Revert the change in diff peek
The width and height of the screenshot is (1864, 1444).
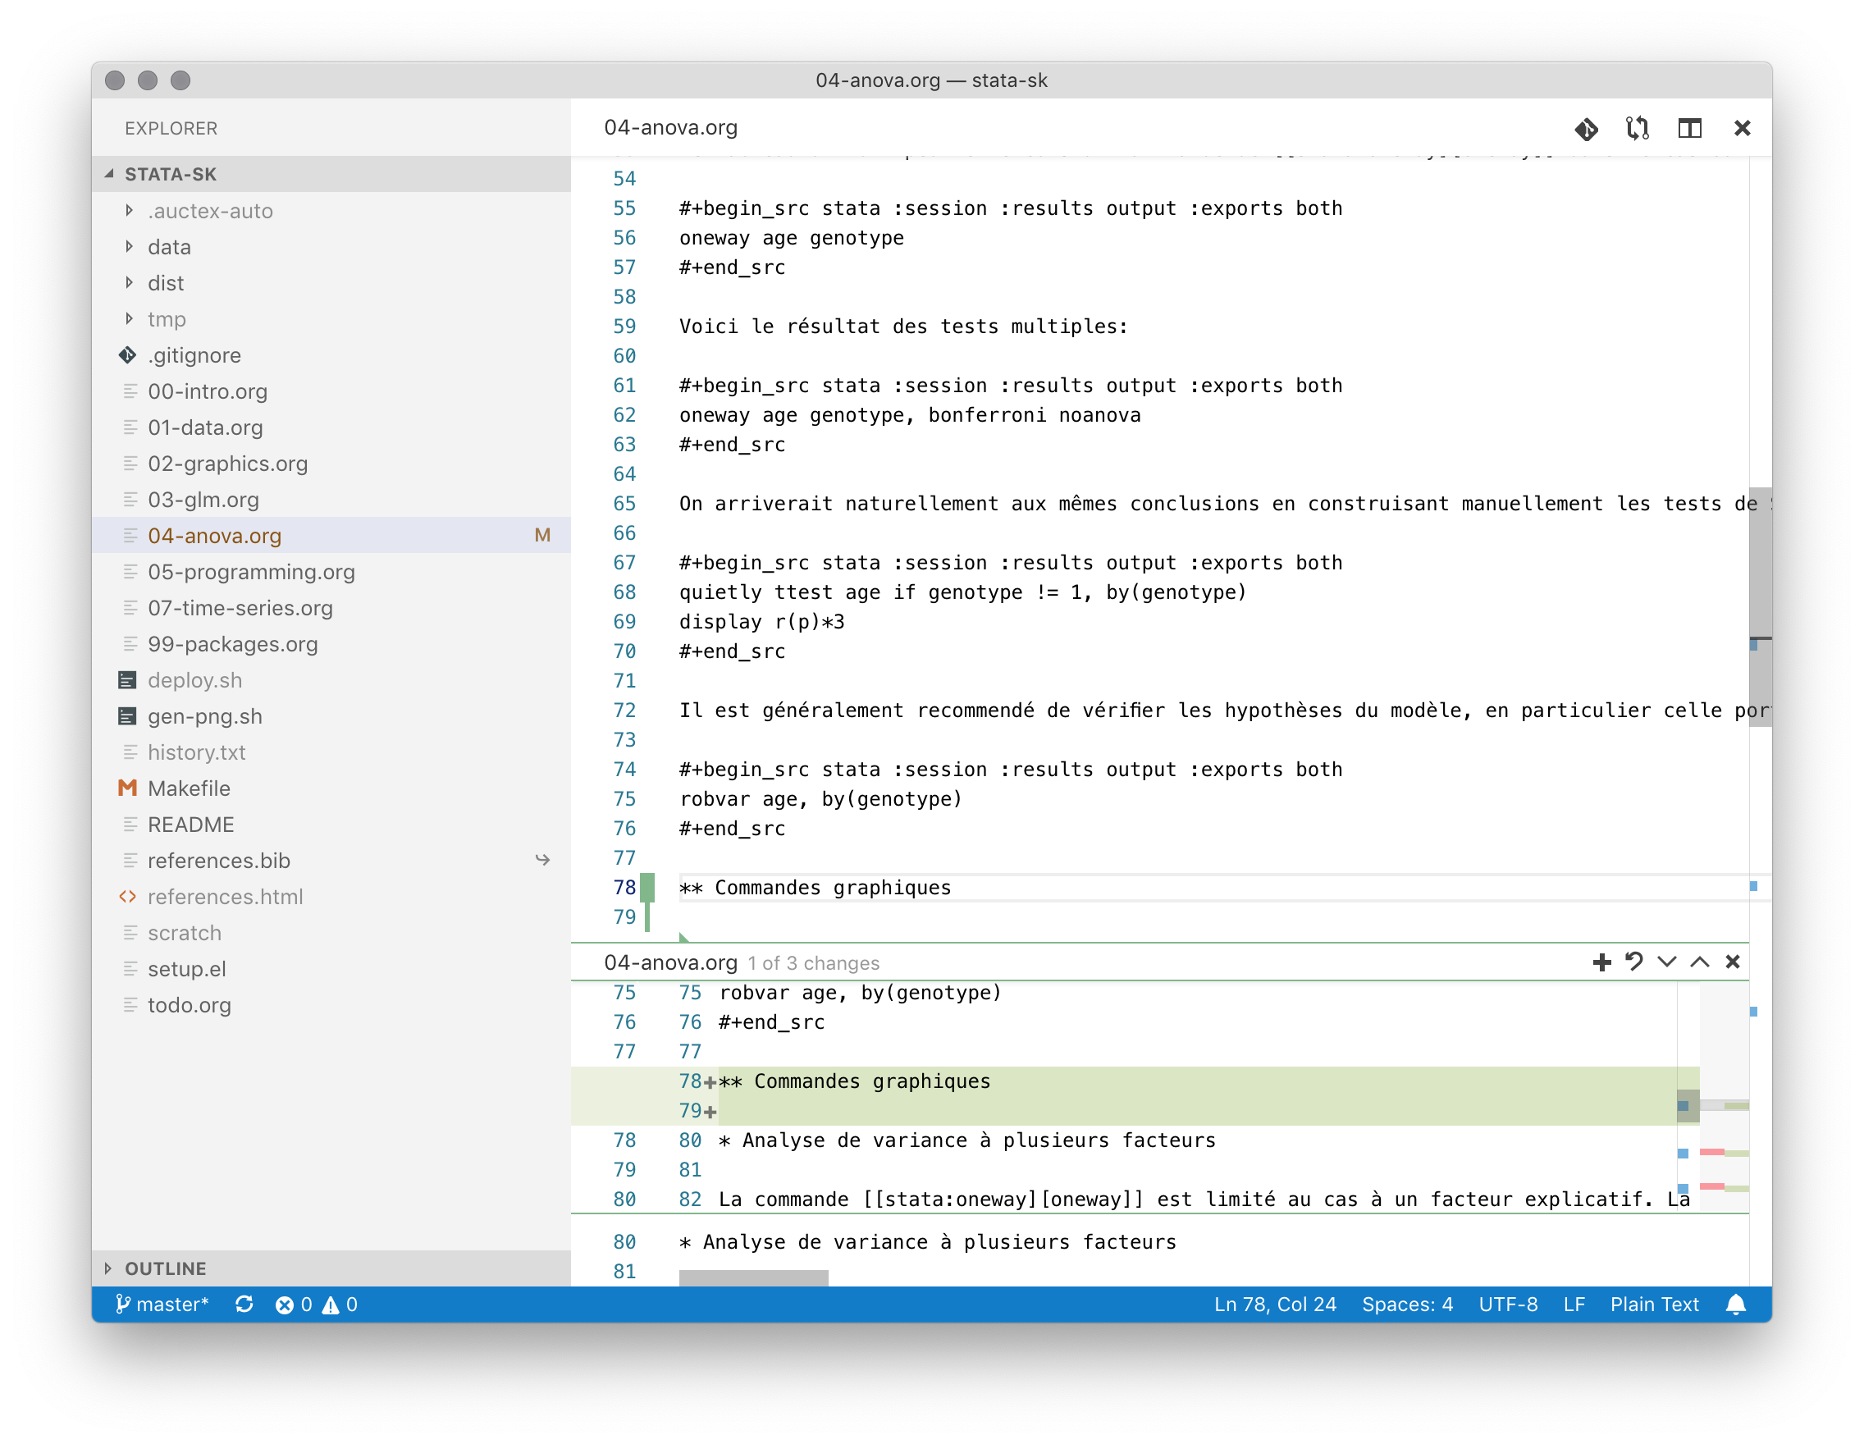click(1633, 962)
